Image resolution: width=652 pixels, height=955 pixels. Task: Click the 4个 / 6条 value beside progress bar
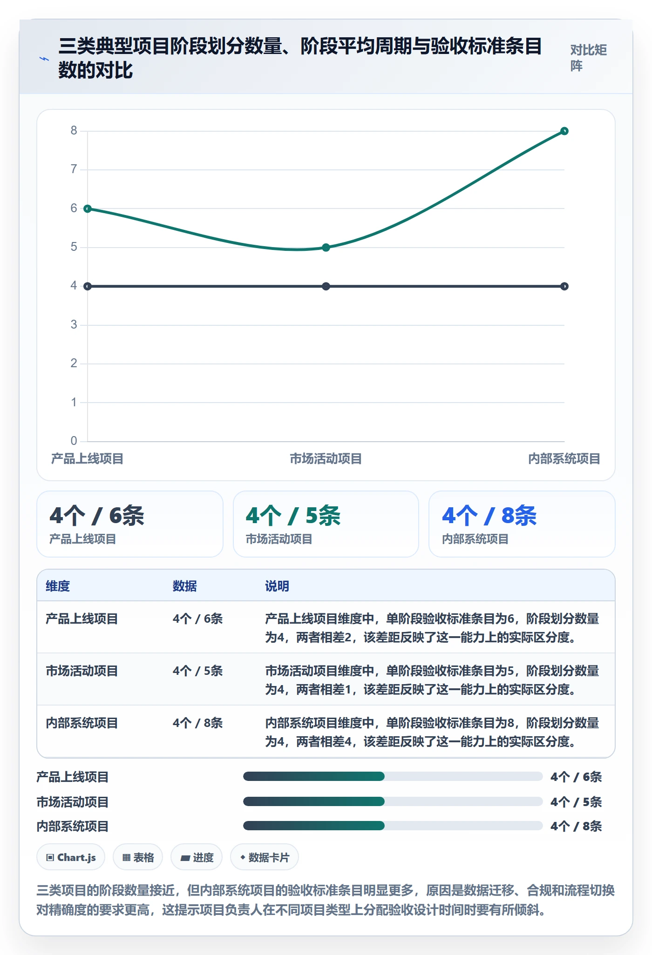click(x=576, y=777)
